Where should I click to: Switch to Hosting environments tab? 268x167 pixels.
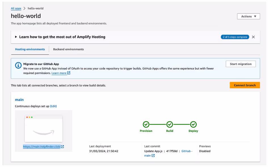pyautogui.click(x=30, y=49)
